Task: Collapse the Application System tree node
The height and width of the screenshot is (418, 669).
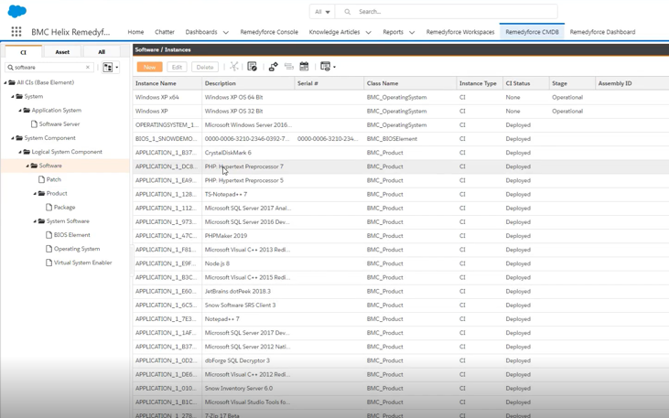Action: click(x=20, y=111)
